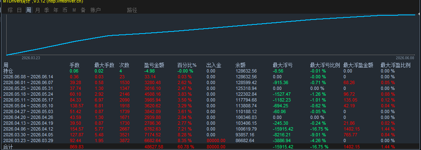This screenshot has width=421, height=150.
Task: Click the 最大浮盈比例 column header
Action: pos(396,65)
